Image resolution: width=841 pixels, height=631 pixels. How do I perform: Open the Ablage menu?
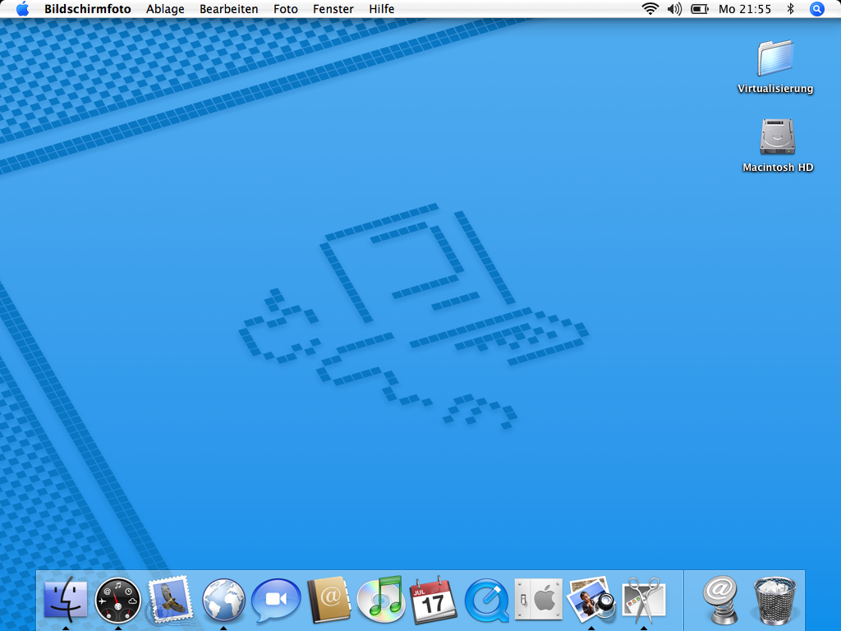[165, 9]
